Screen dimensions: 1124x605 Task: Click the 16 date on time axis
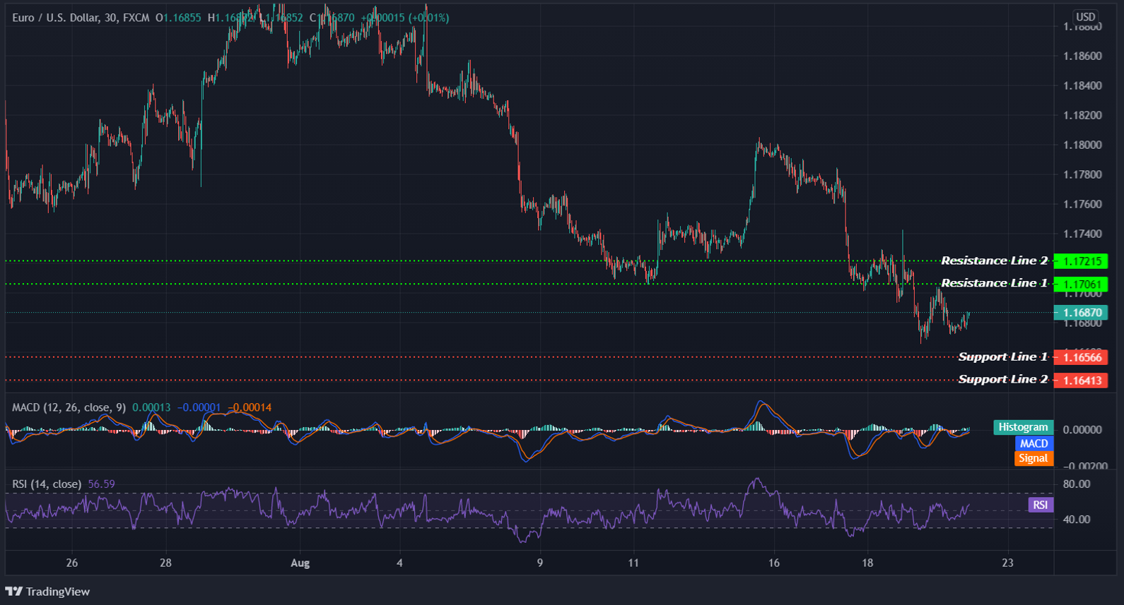point(774,563)
